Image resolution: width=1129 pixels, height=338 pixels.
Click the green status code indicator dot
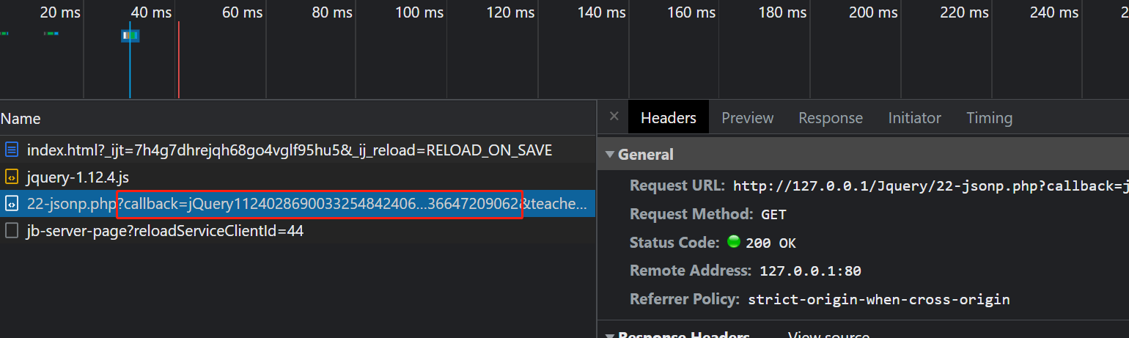point(733,241)
